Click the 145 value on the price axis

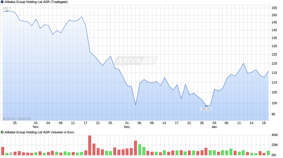(x=274, y=22)
